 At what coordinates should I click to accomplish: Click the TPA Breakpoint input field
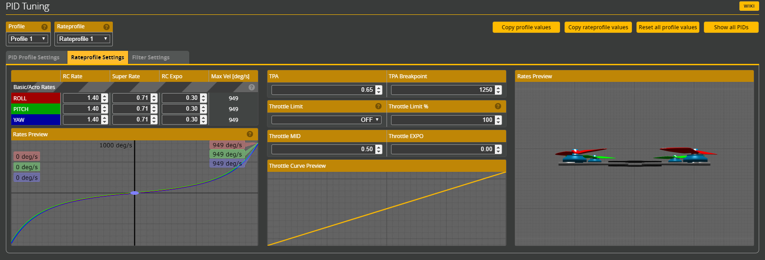[442, 90]
